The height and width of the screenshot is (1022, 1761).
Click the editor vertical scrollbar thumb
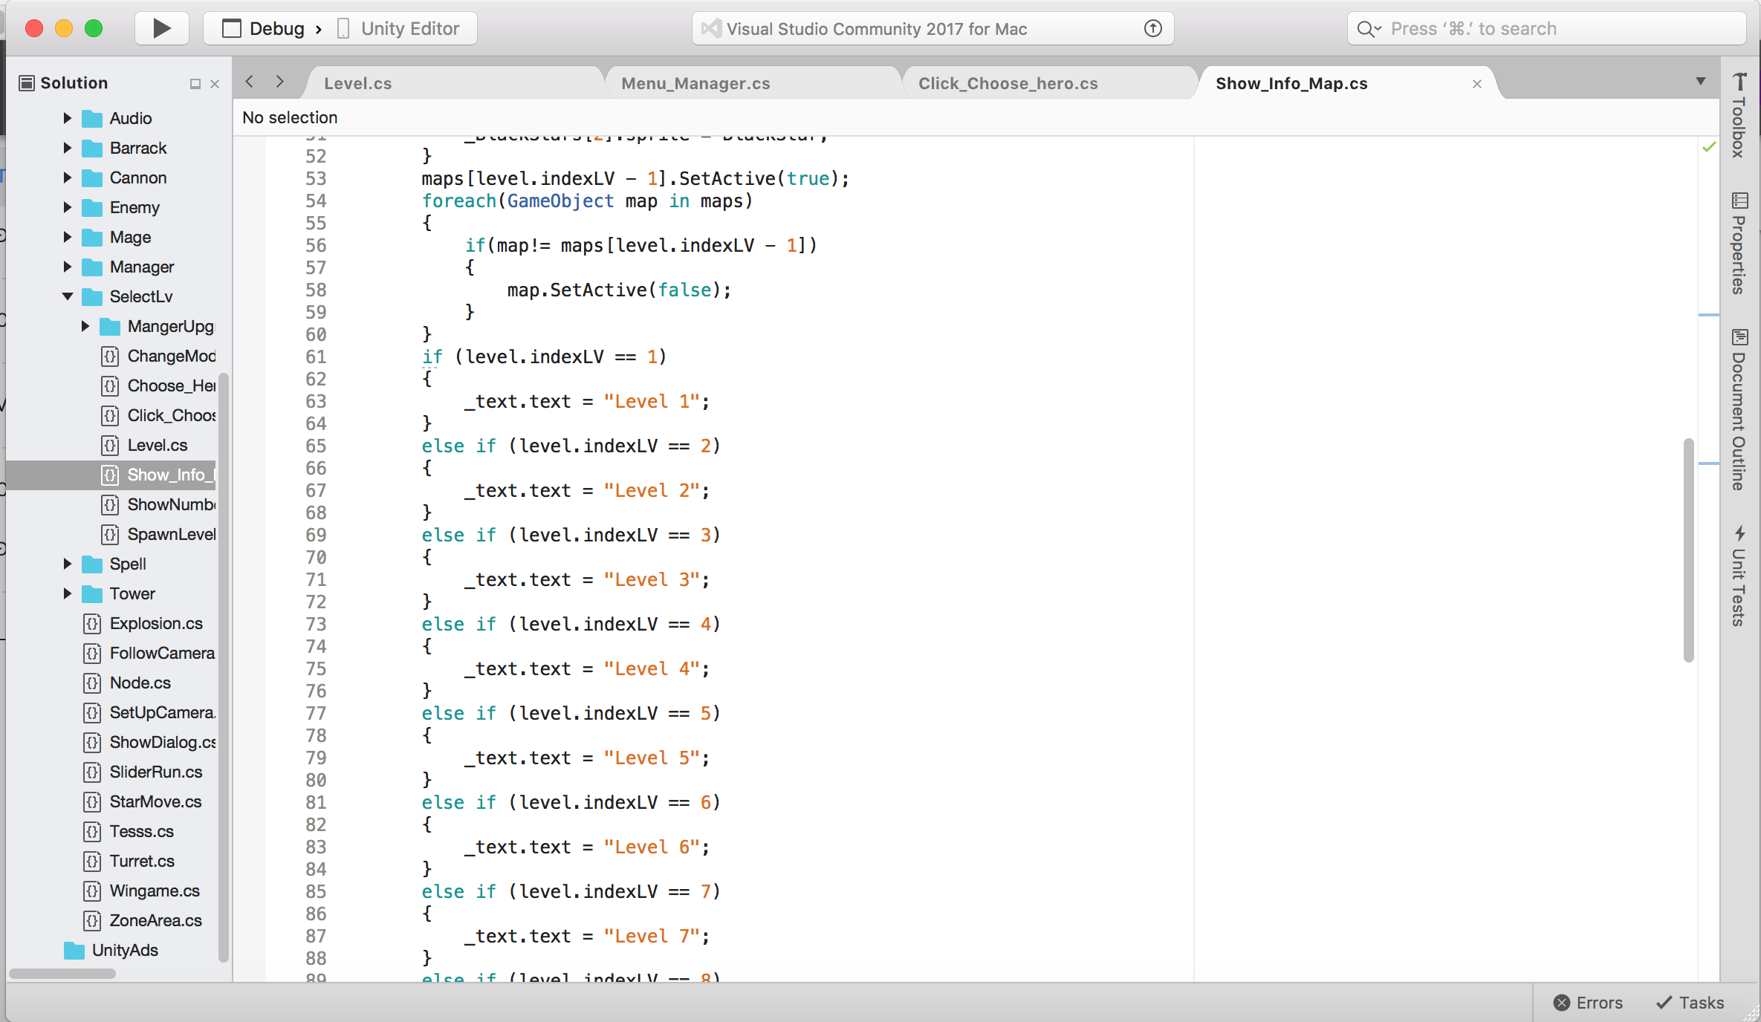point(1688,550)
